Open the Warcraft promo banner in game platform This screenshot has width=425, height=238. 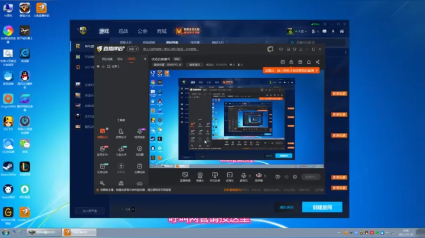[x=188, y=31]
